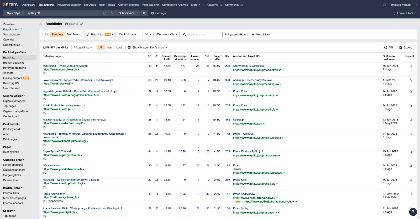
Task: Inspect the Radio Andrychów backlink row
Action: click(411, 194)
